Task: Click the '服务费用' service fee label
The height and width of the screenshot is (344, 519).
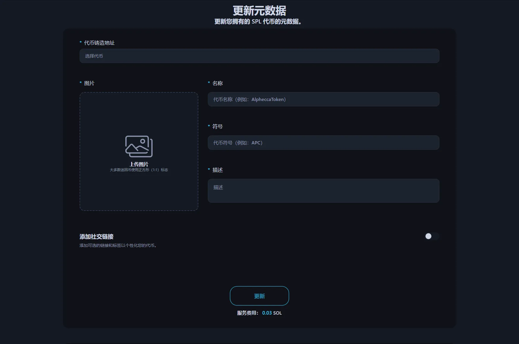Action: coord(247,313)
